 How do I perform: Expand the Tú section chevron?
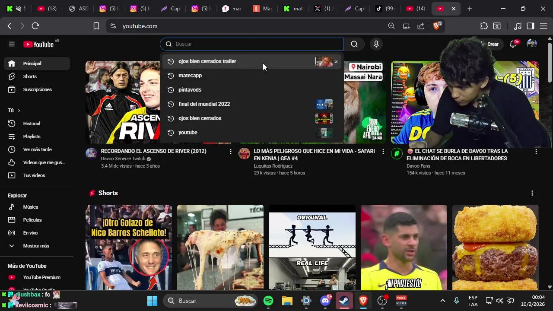[19, 111]
